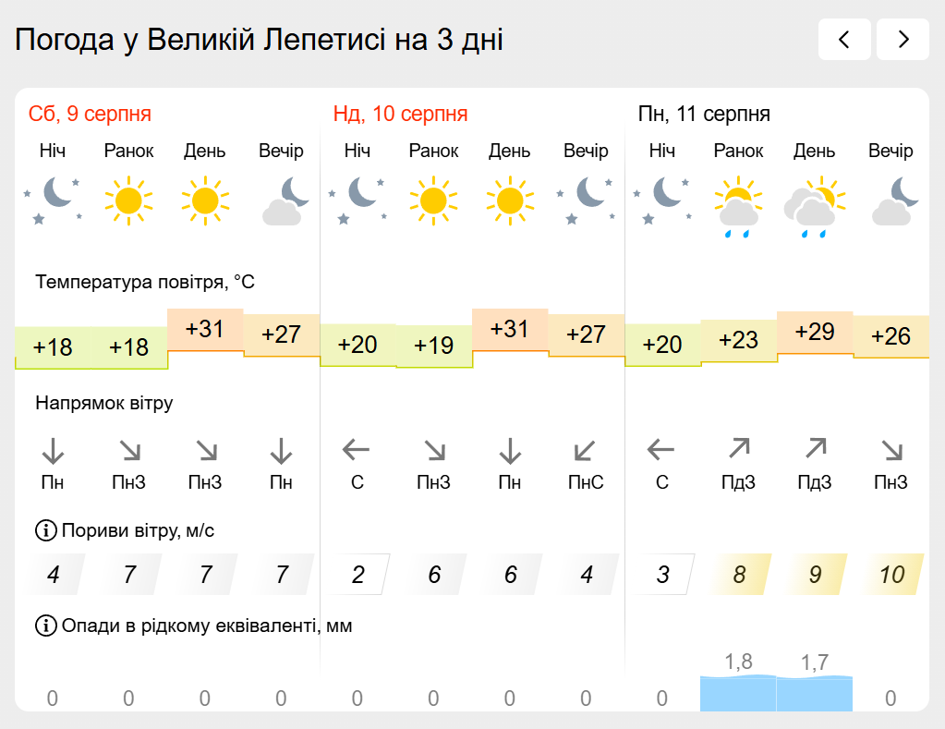Click the 1,8 mm precipitation bar
Screen dimensions: 945x729
pyautogui.click(x=738, y=693)
